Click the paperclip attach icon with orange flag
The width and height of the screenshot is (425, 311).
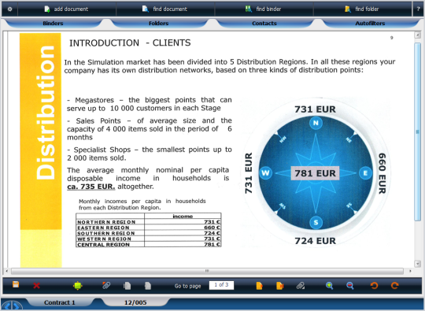click(106, 285)
